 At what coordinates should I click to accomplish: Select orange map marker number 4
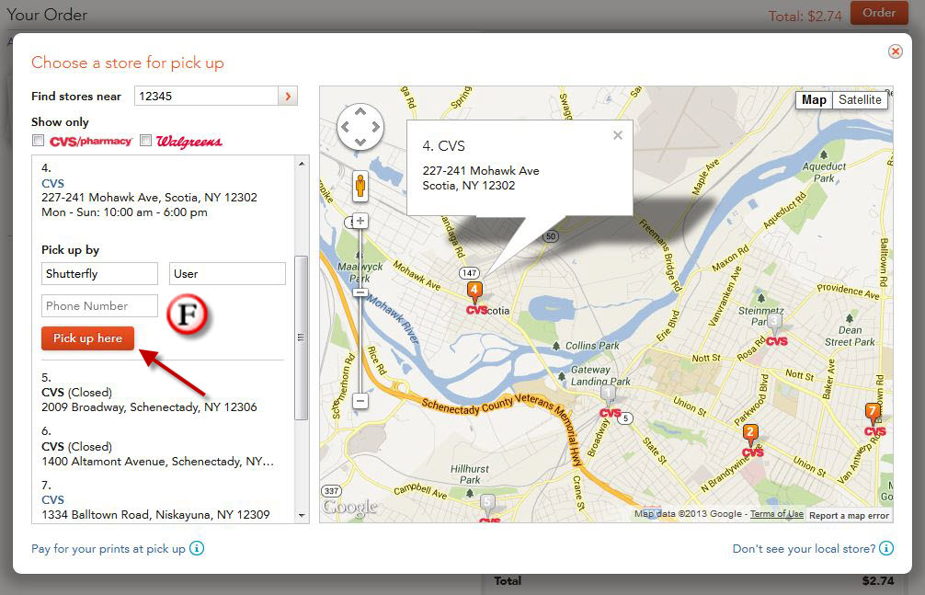tap(474, 291)
